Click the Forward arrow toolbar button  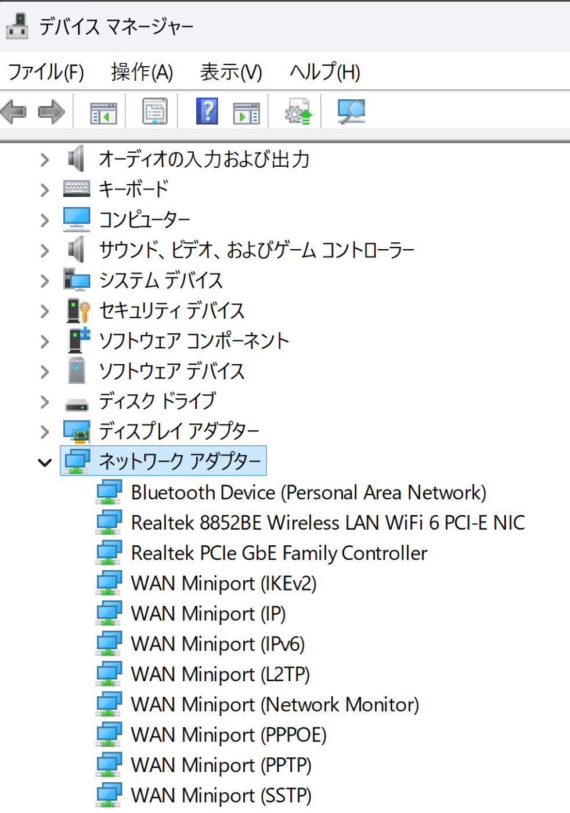point(51,111)
